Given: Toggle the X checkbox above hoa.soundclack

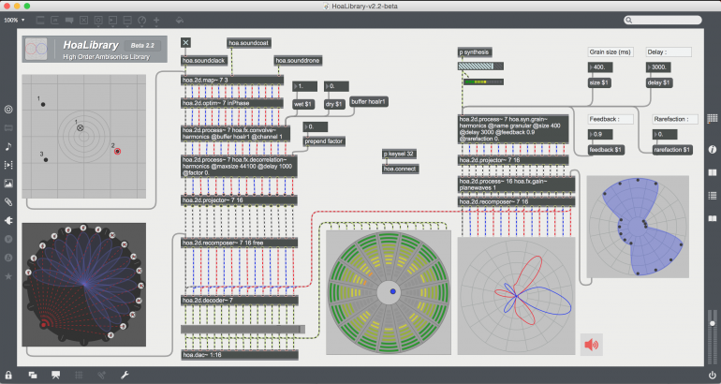Looking at the screenshot, I should coord(185,42).
